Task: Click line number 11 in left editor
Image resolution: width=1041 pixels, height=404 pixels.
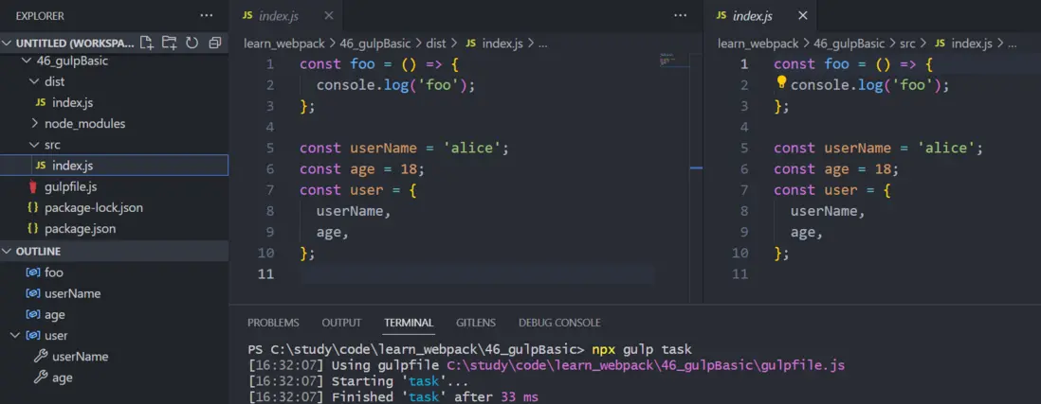Action: click(265, 273)
